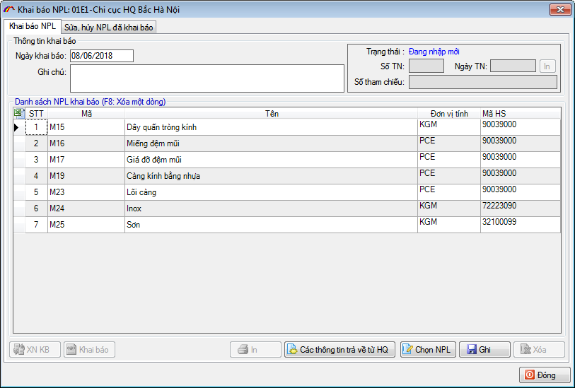Switch to Sửa, hủy NPL đã khai báo tab

coord(108,27)
